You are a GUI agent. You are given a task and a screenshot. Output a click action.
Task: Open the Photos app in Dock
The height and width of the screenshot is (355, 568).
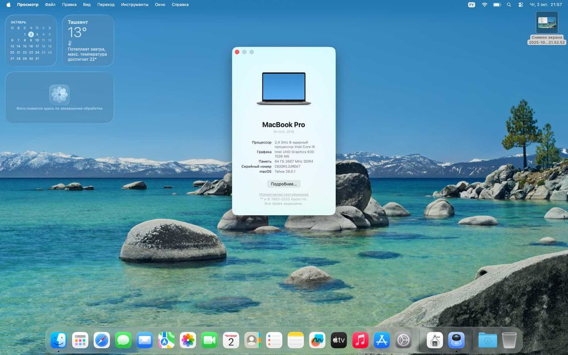pyautogui.click(x=188, y=340)
